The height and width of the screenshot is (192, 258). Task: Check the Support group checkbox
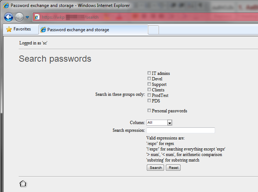(149, 84)
